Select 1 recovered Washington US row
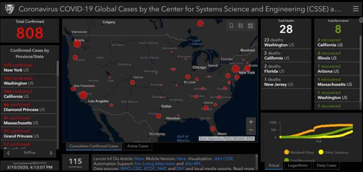The width and height of the screenshot is (363, 172). tap(337, 95)
